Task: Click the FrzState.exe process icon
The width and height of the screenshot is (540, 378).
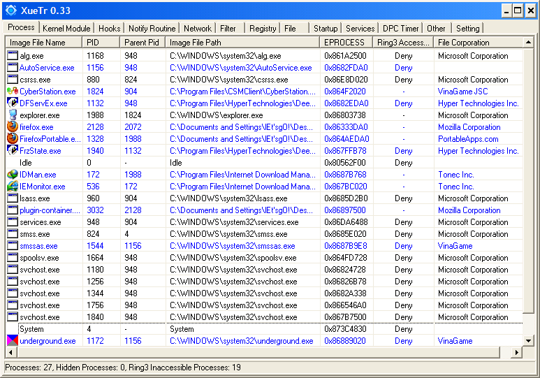Action: [x=12, y=151]
